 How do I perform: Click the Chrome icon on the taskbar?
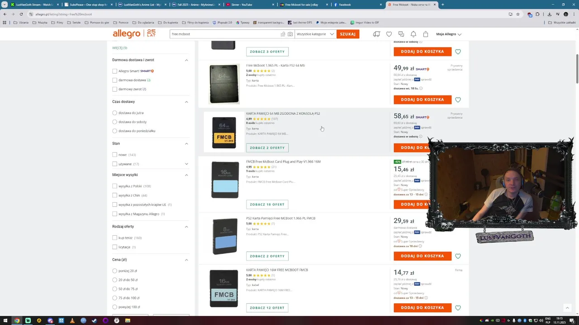click(x=17, y=320)
